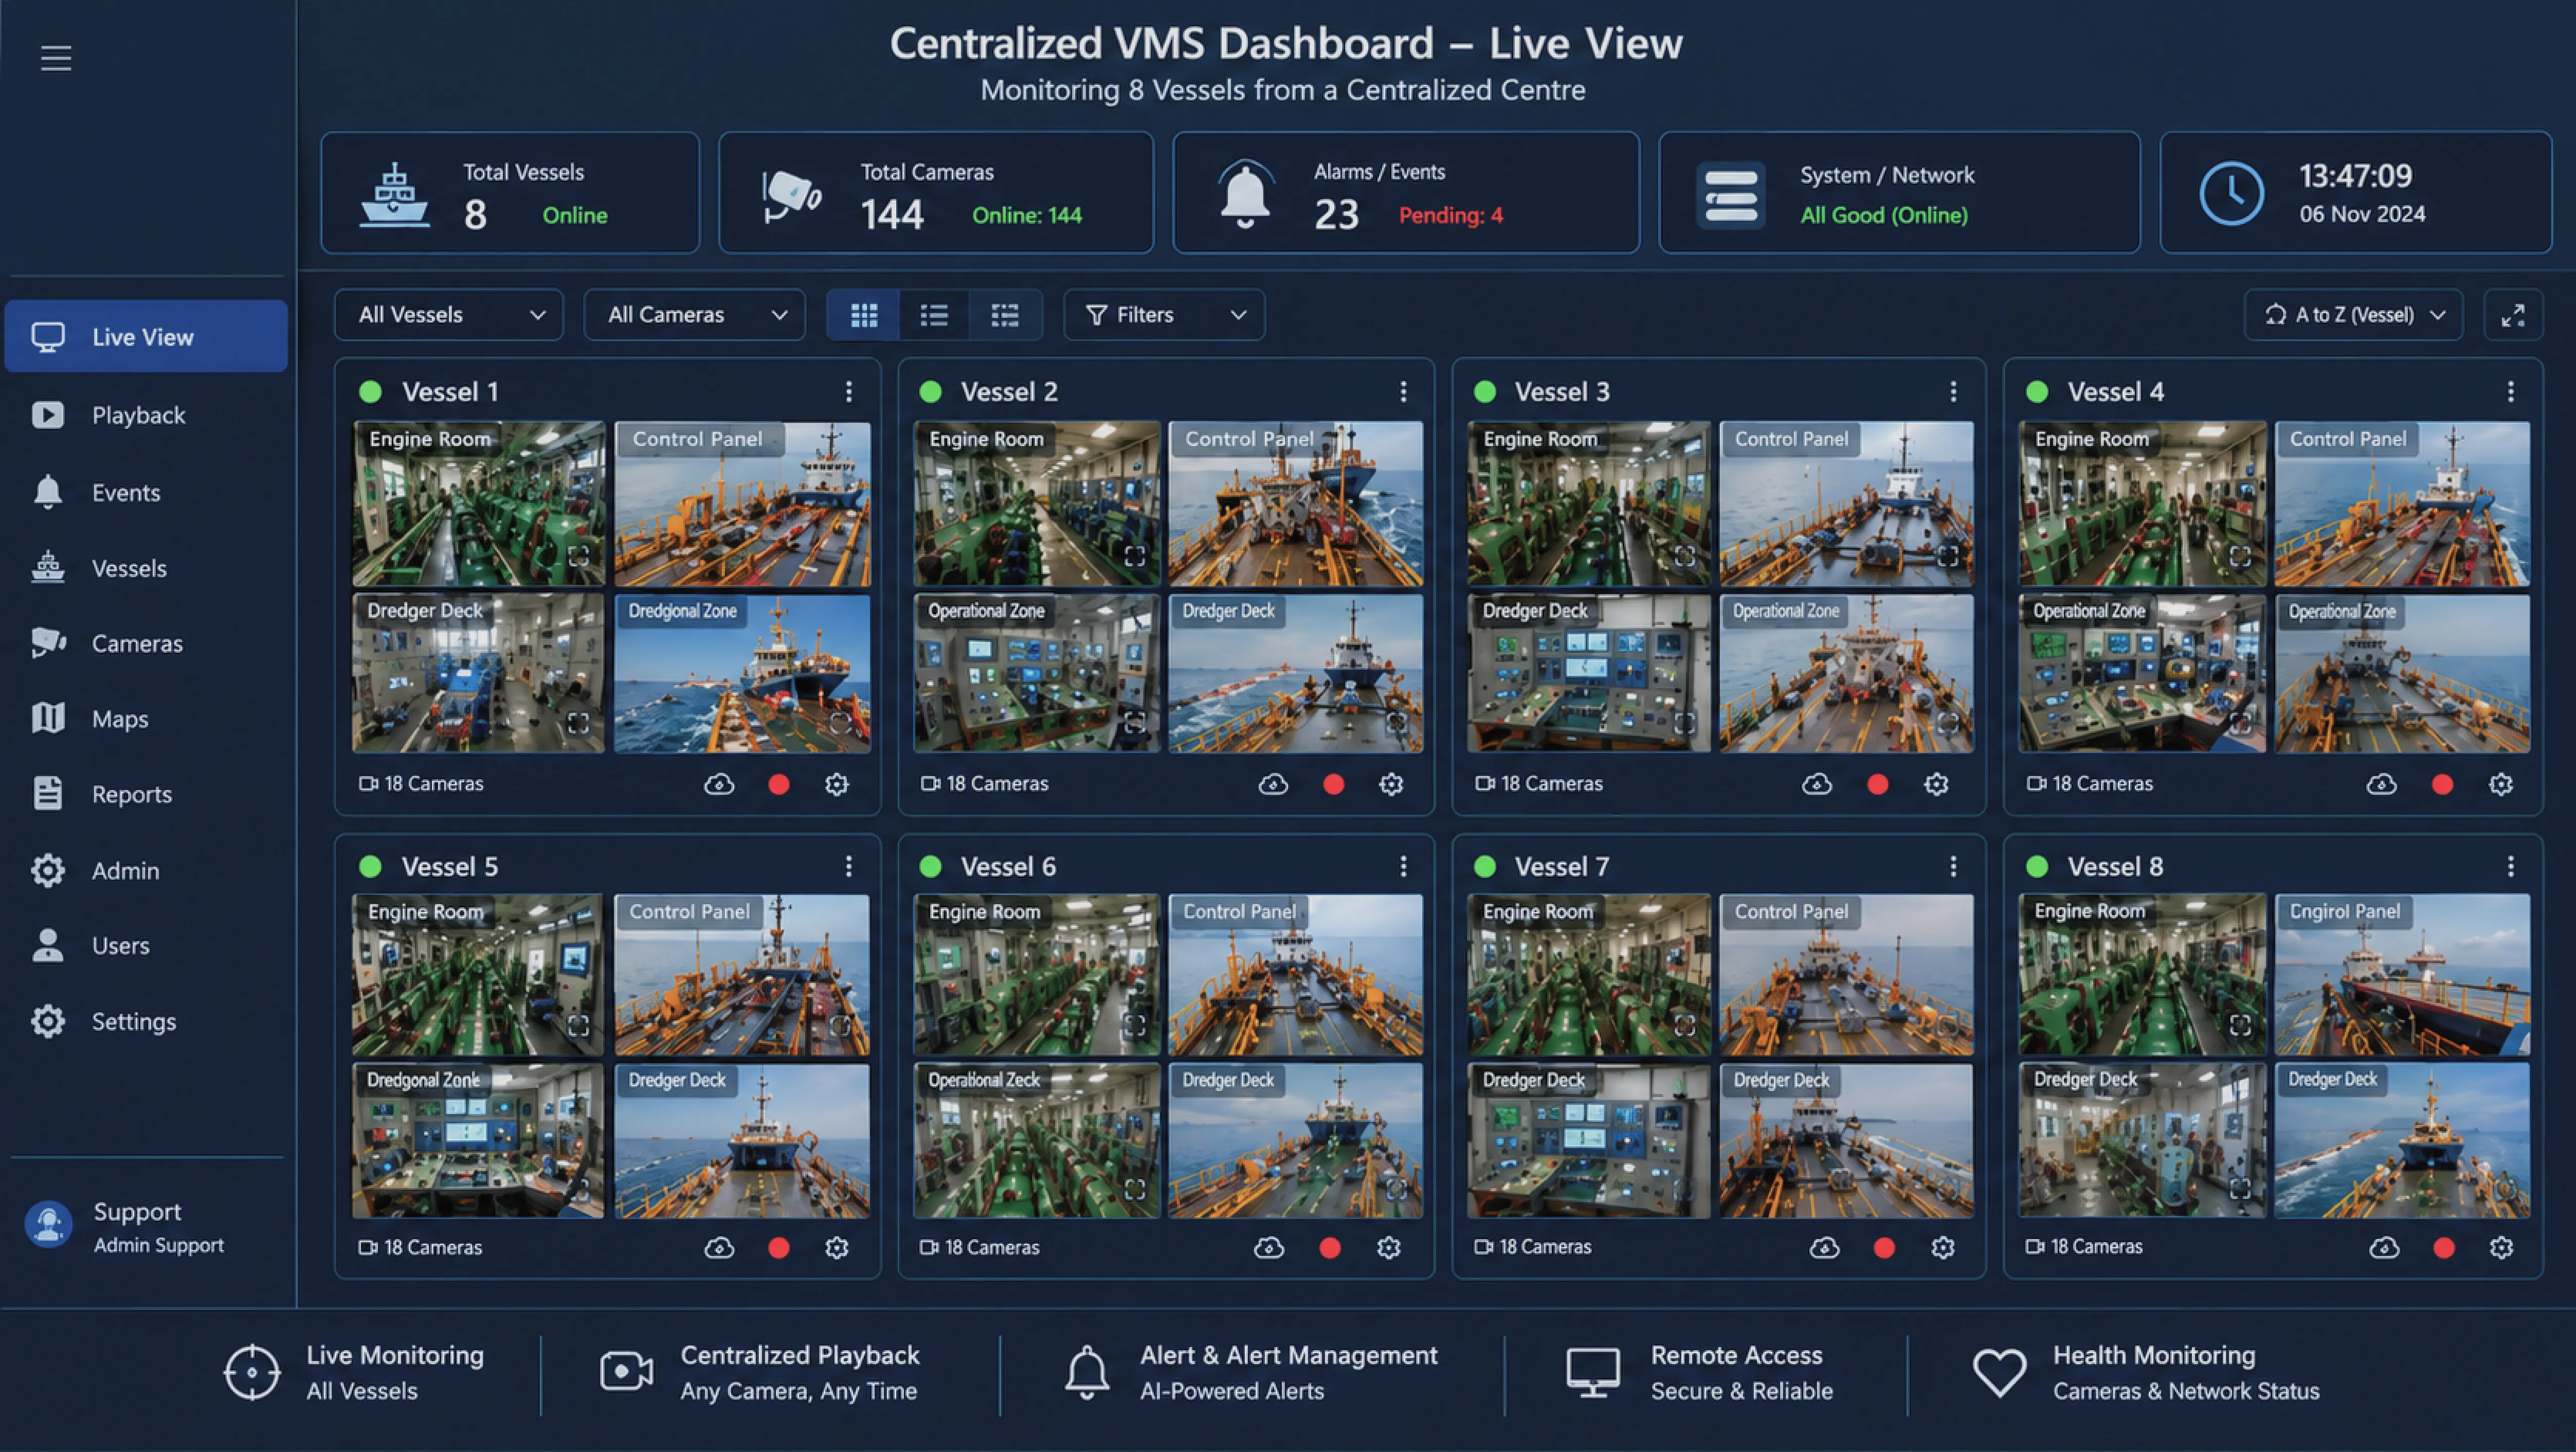Open Vessel 7 settings gear icon
Image resolution: width=2576 pixels, height=1452 pixels.
1943,1248
